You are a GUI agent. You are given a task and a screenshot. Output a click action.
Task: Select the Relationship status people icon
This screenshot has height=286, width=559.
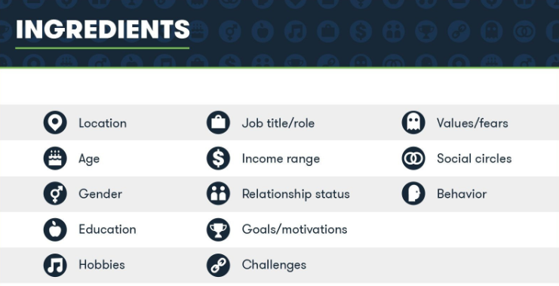[x=218, y=194]
